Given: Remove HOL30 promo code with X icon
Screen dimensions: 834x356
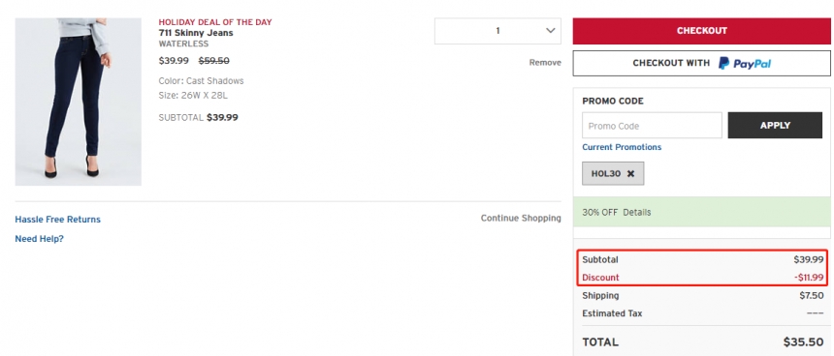Looking at the screenshot, I should pos(630,173).
